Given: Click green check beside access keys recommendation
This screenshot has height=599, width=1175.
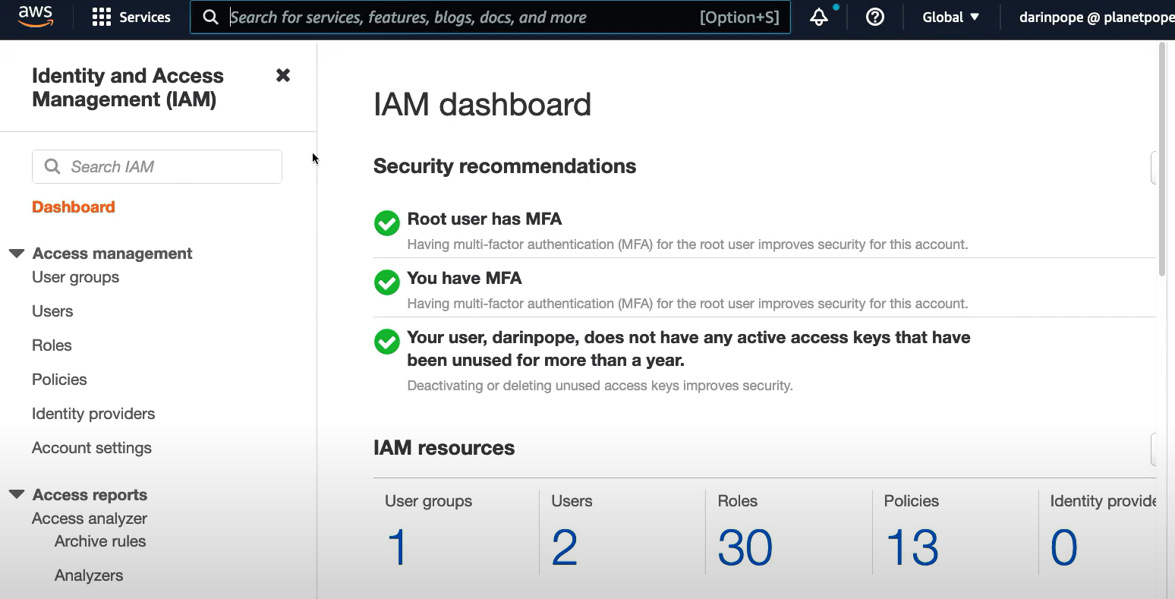Looking at the screenshot, I should pyautogui.click(x=387, y=342).
